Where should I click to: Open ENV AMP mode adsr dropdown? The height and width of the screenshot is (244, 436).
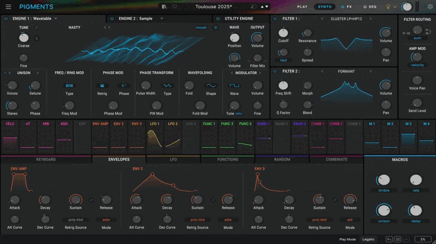[106, 220]
